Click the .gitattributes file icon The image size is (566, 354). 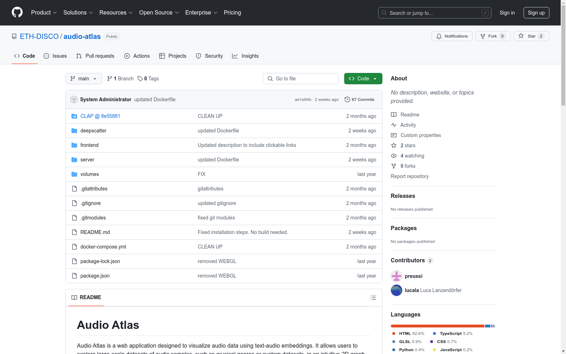[74, 189]
